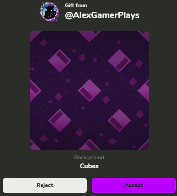Click the upper-left large cube in preview
This screenshot has height=196, width=177.
click(x=60, y=61)
